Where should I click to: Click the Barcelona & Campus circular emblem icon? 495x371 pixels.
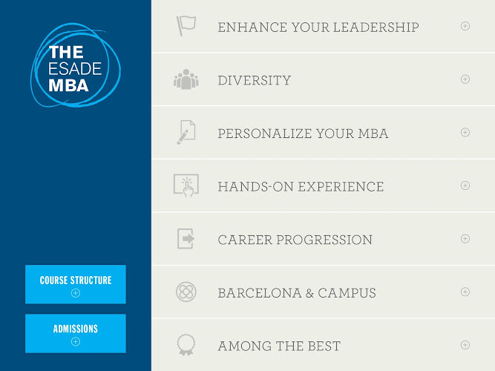click(x=186, y=292)
